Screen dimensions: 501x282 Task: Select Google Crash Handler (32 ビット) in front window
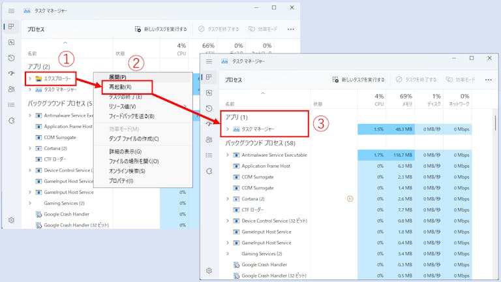[347, 275]
